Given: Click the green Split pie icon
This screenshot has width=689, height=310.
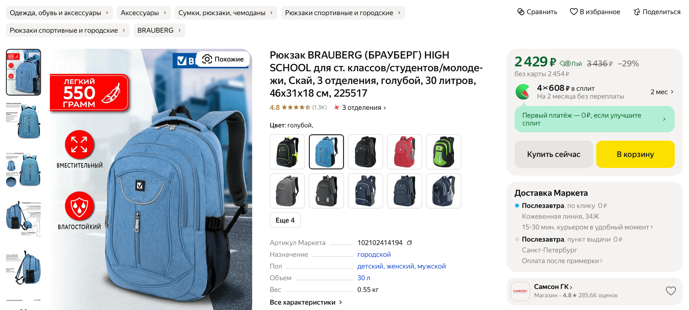Looking at the screenshot, I should pyautogui.click(x=523, y=92).
